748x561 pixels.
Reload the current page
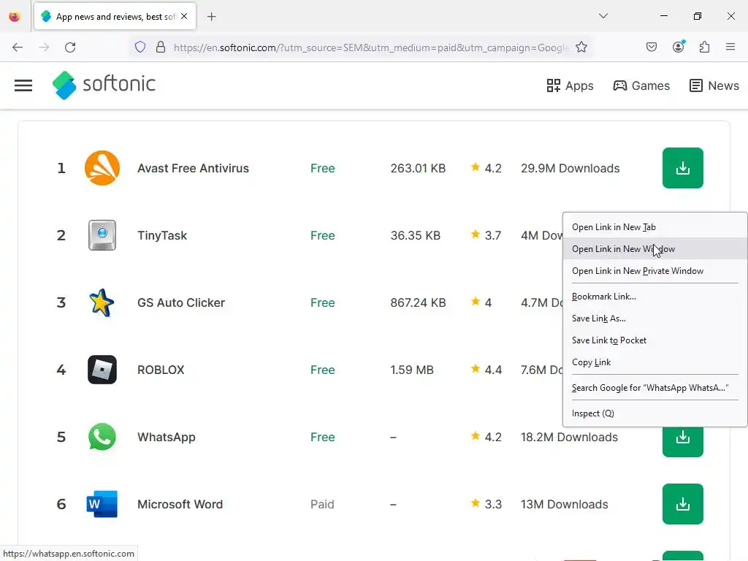pyautogui.click(x=70, y=47)
